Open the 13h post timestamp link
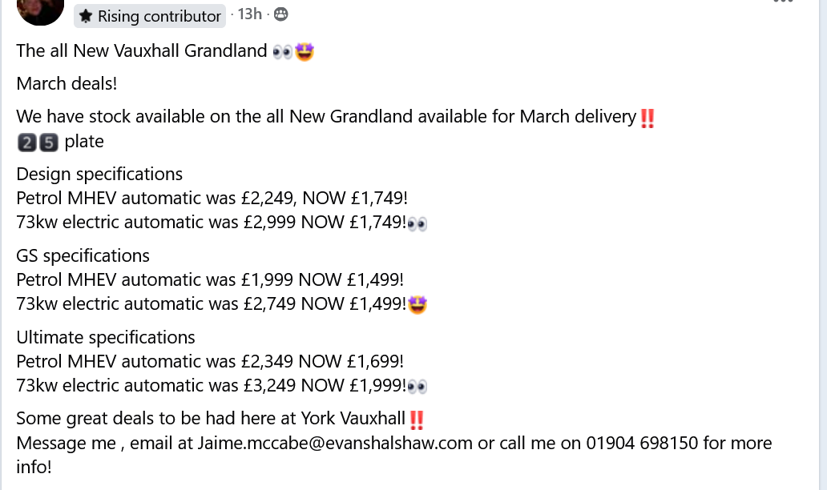Screen dimensions: 827x490 click(249, 14)
